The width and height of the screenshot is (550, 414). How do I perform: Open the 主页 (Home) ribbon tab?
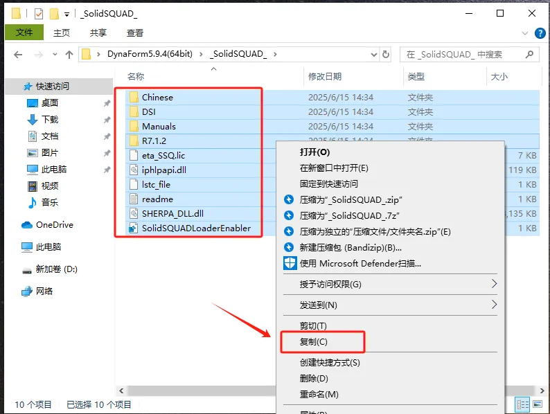[x=62, y=33]
